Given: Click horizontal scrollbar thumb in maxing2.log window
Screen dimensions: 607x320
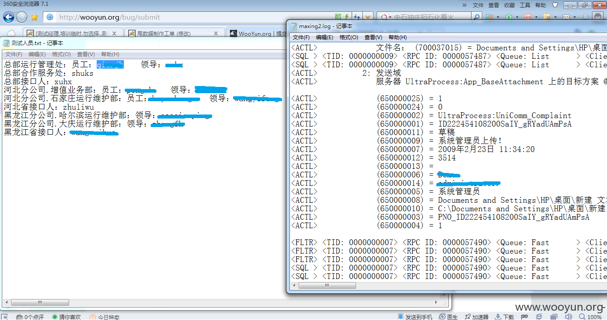Looking at the screenshot, I should coord(328,285).
